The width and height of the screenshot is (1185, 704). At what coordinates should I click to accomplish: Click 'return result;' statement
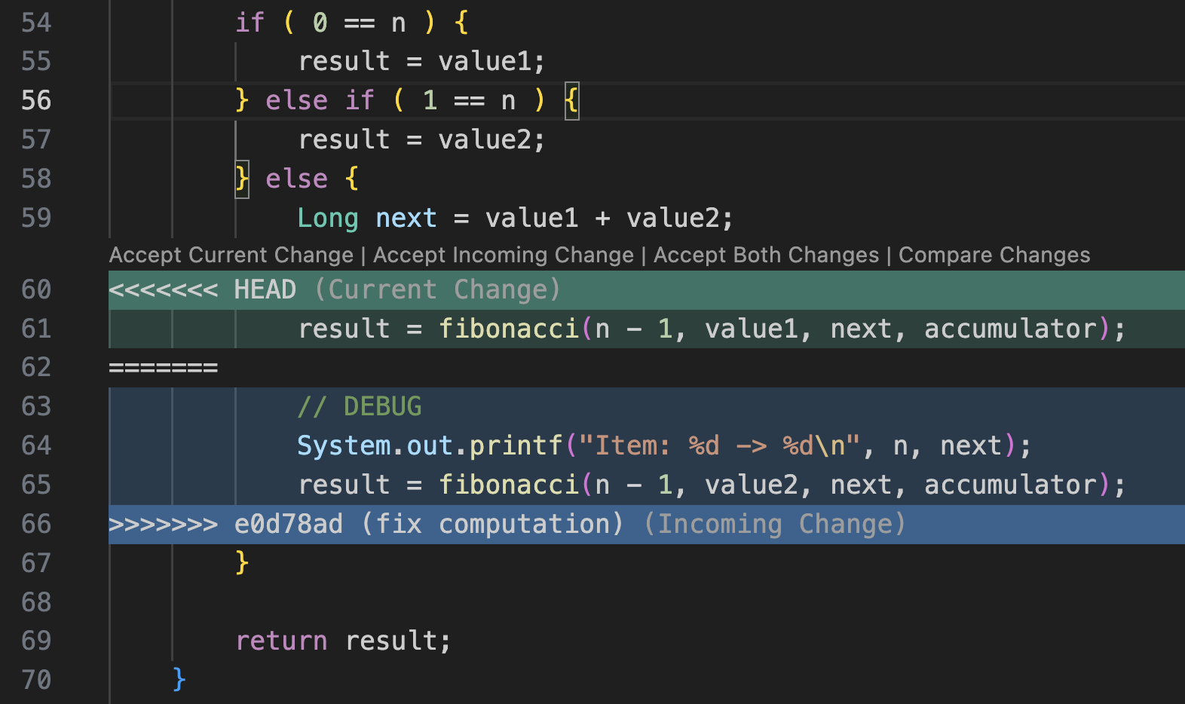(x=344, y=641)
